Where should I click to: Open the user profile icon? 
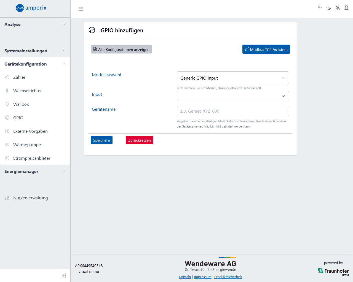point(346,8)
